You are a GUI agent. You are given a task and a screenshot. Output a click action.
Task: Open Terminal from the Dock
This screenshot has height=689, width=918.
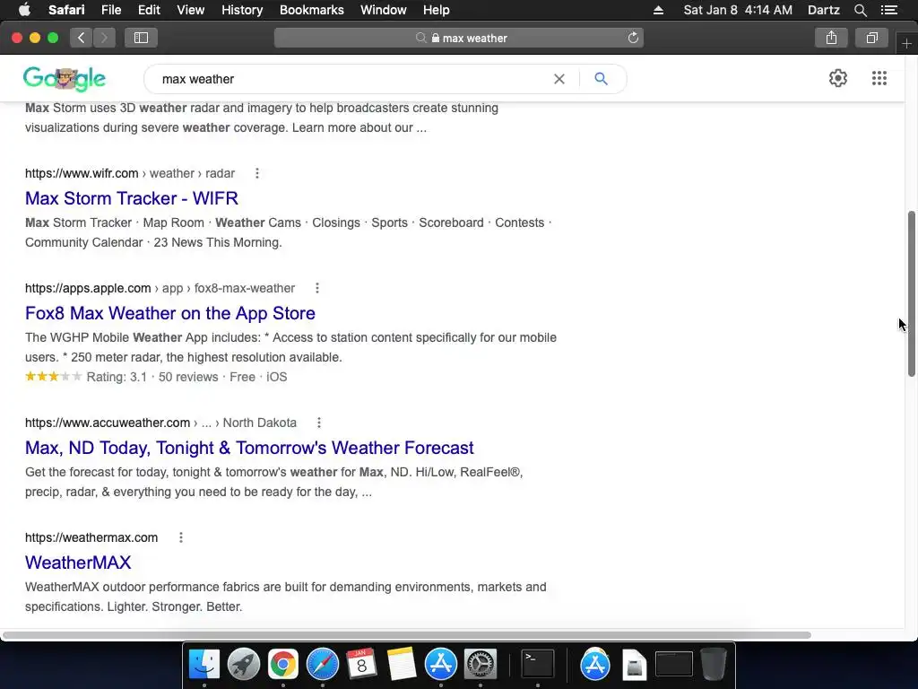point(538,665)
